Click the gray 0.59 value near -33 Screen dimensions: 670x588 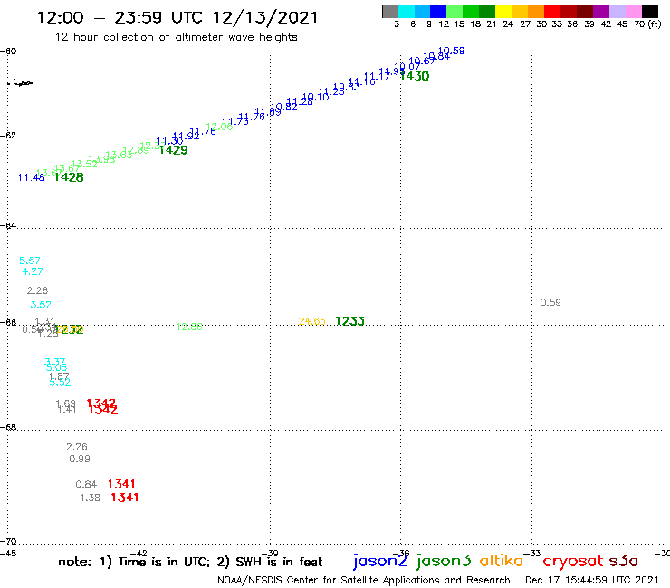point(550,302)
